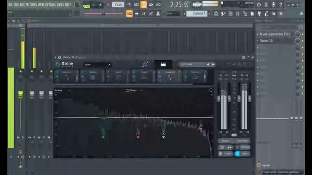Open the Fruity parametric EQ 2 slot

(x=275, y=34)
